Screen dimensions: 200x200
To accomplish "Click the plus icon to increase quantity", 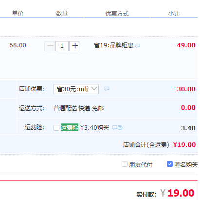I will 74,46.
